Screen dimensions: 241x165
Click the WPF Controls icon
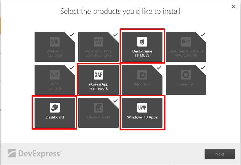(x=55, y=75)
